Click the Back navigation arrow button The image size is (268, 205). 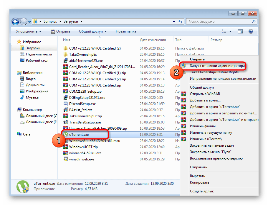tap(15, 22)
